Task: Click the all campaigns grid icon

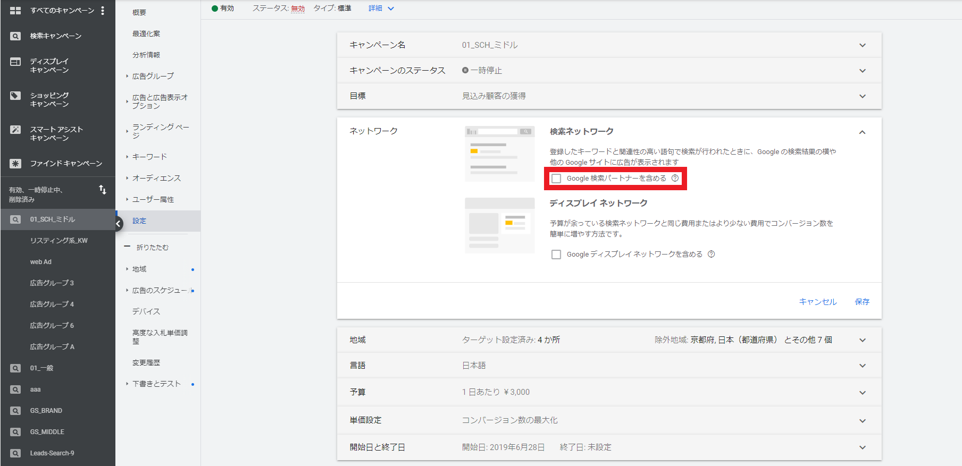Action: tap(15, 11)
